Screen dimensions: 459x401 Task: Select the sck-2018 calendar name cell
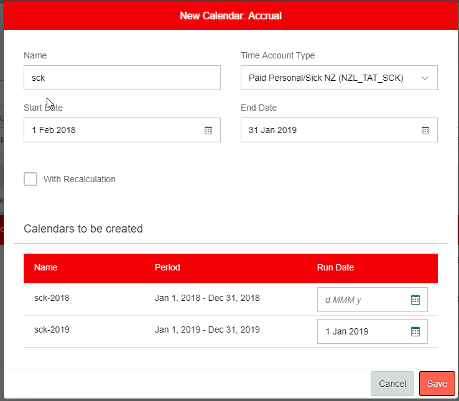click(52, 298)
